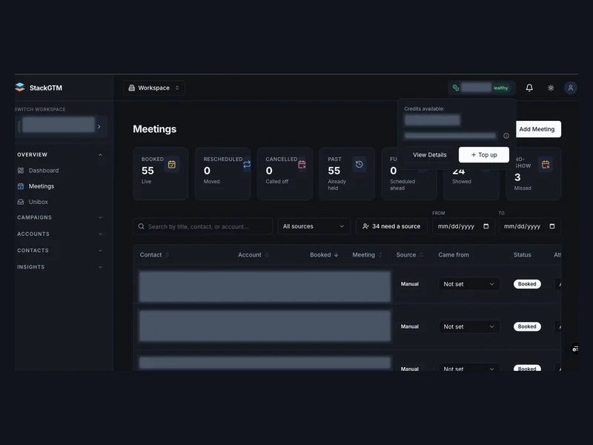
Task: Click the Status column header
Action: (x=522, y=254)
